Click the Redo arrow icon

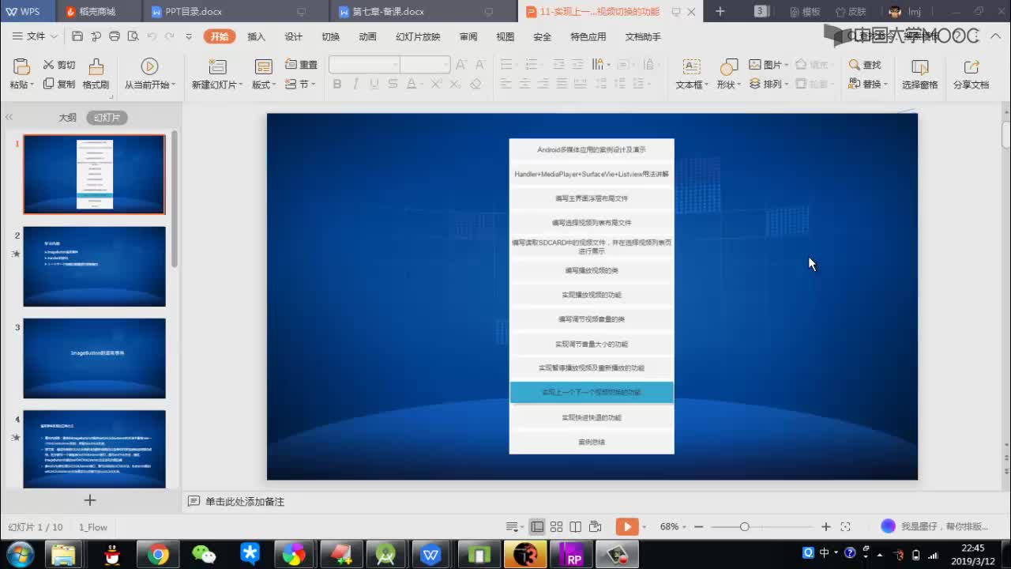169,36
